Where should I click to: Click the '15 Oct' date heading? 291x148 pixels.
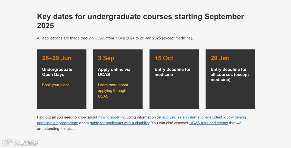(164, 58)
